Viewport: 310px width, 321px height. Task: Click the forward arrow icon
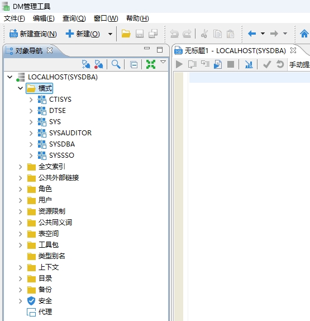tap(274, 34)
